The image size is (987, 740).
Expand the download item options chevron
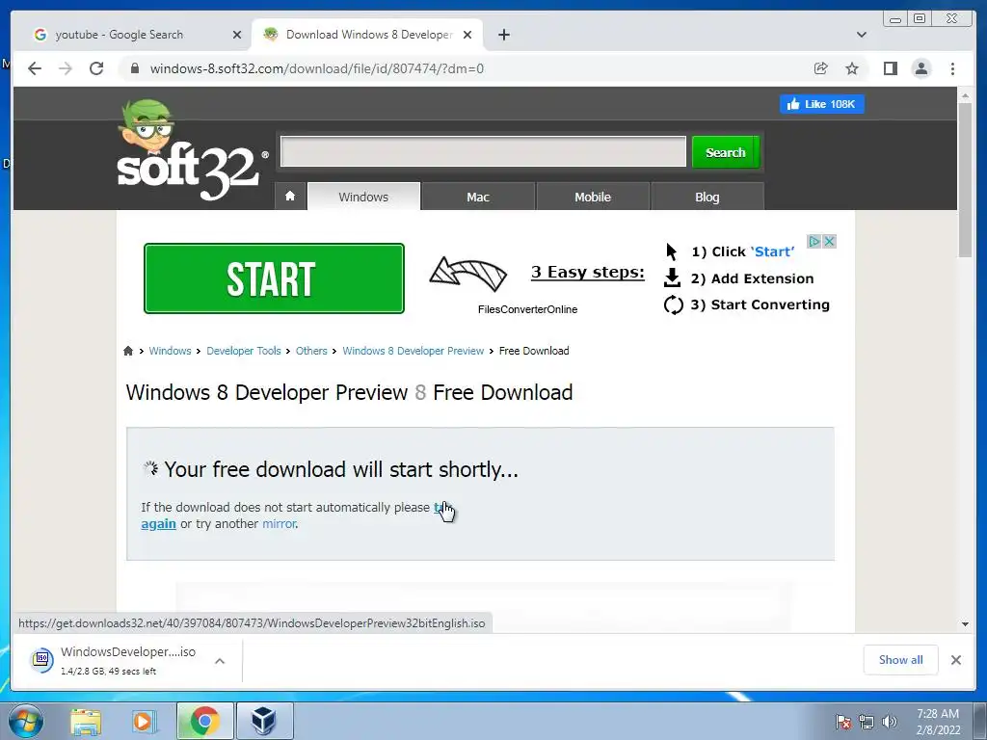(x=220, y=661)
